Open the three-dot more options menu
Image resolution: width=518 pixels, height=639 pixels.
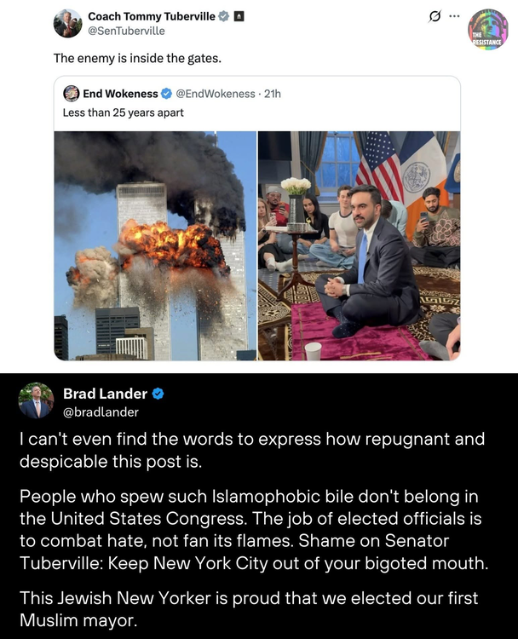[x=454, y=16]
